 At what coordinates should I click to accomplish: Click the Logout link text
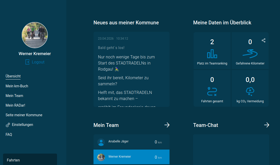38,62
